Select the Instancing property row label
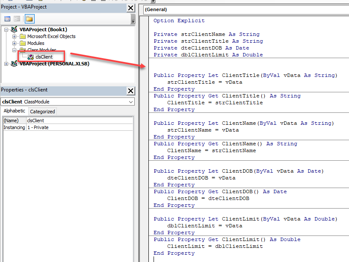 (15, 127)
